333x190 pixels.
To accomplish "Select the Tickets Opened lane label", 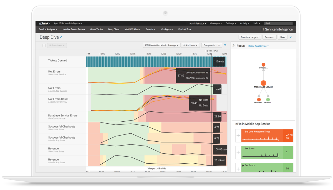I will coord(57,61).
